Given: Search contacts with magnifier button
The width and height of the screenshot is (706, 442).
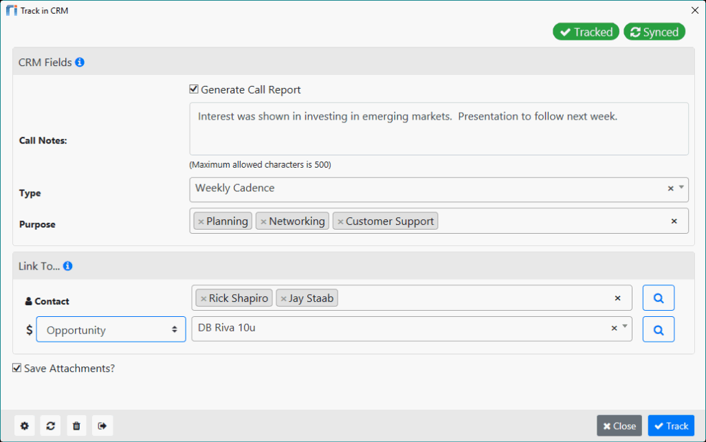Looking at the screenshot, I should (x=659, y=298).
